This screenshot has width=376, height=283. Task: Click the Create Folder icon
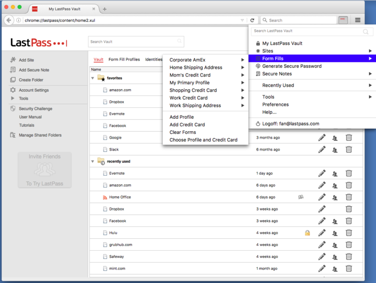pos(13,80)
